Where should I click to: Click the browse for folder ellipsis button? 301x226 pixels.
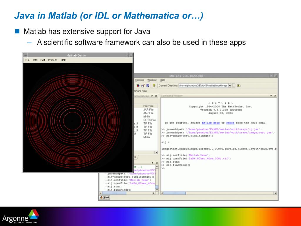coord(234,86)
